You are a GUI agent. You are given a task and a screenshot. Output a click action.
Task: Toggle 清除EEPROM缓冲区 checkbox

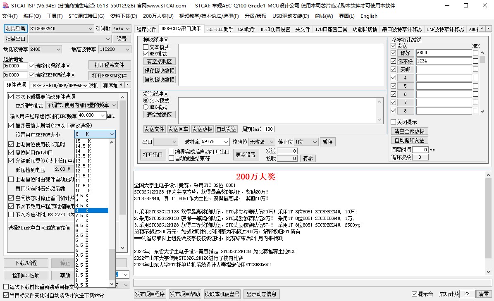(31, 75)
